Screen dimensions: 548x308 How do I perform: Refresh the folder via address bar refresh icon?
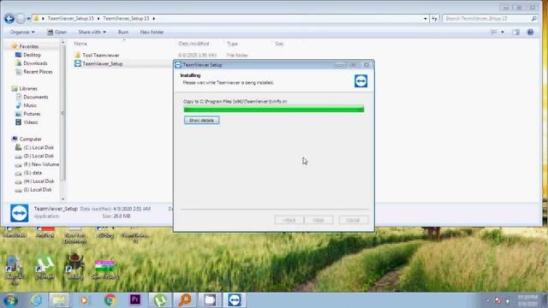[x=434, y=19]
